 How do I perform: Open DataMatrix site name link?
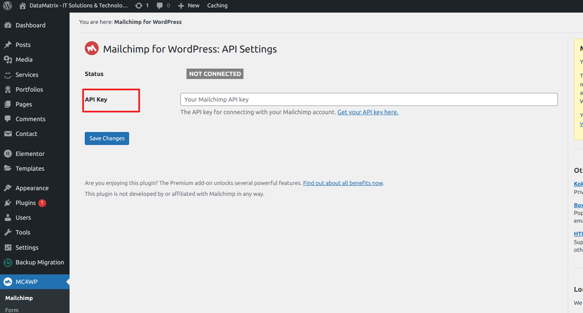79,6
